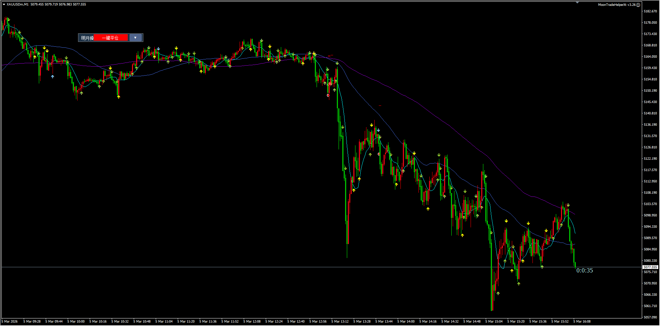Click the 5070.950 price scale label
This screenshot has width=660, height=326.
pos(650,283)
